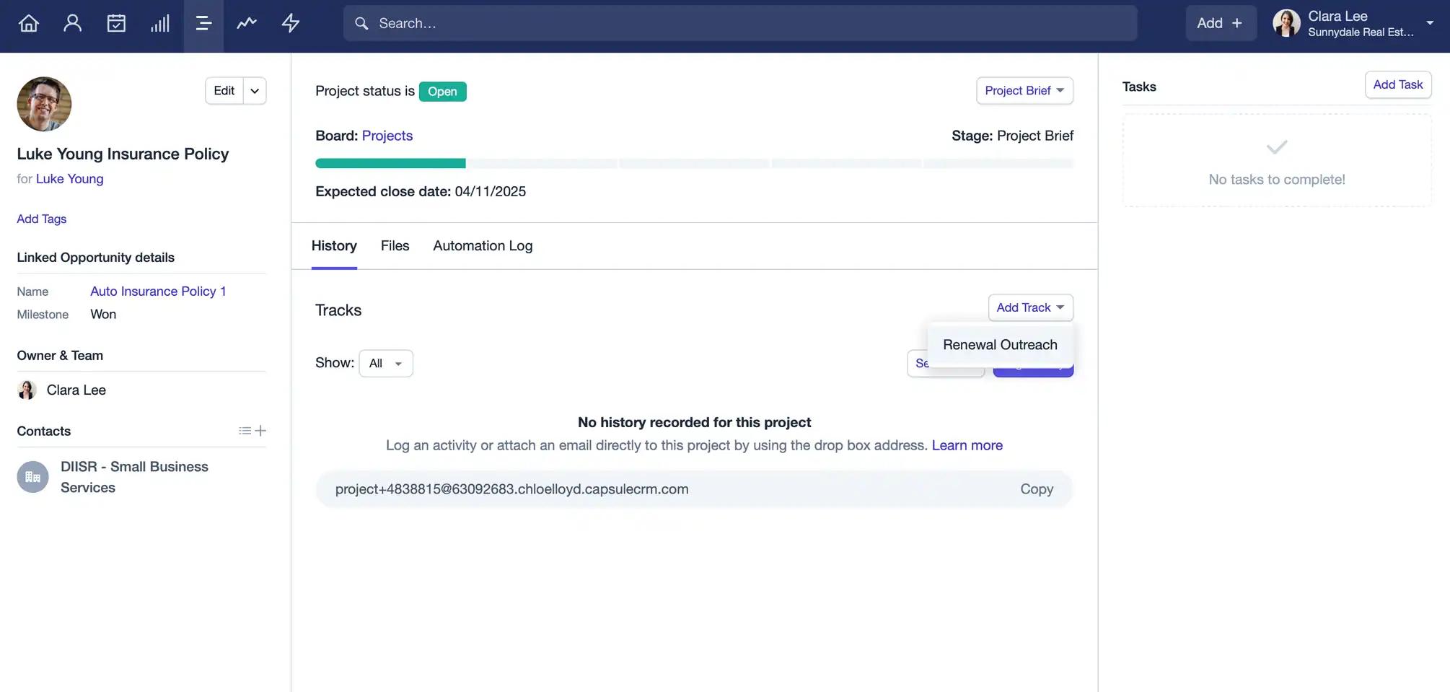Click the Stage: Project Brief label

[1012, 136]
